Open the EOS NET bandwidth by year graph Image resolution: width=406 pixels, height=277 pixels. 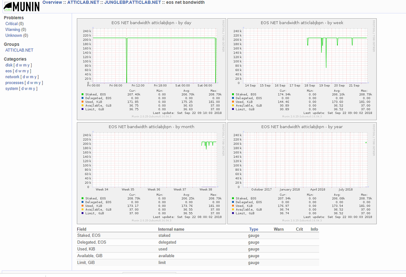302,173
